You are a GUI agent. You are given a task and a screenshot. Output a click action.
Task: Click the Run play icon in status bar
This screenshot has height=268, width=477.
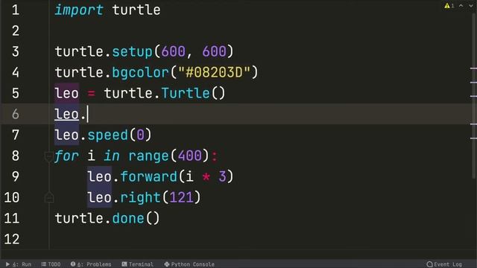coord(7,264)
